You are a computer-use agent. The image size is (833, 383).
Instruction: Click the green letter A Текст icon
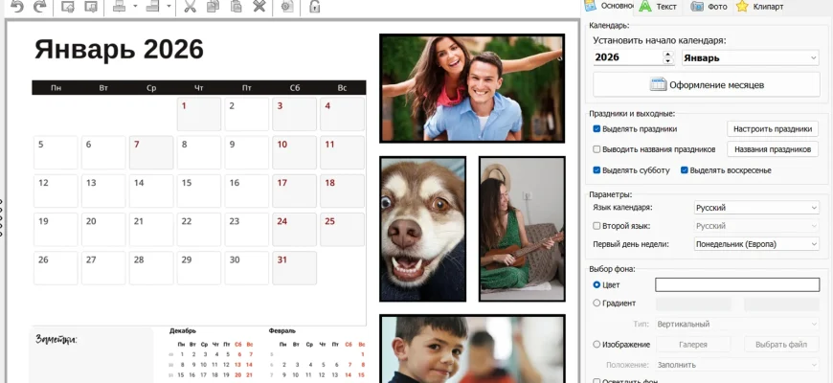tap(645, 6)
